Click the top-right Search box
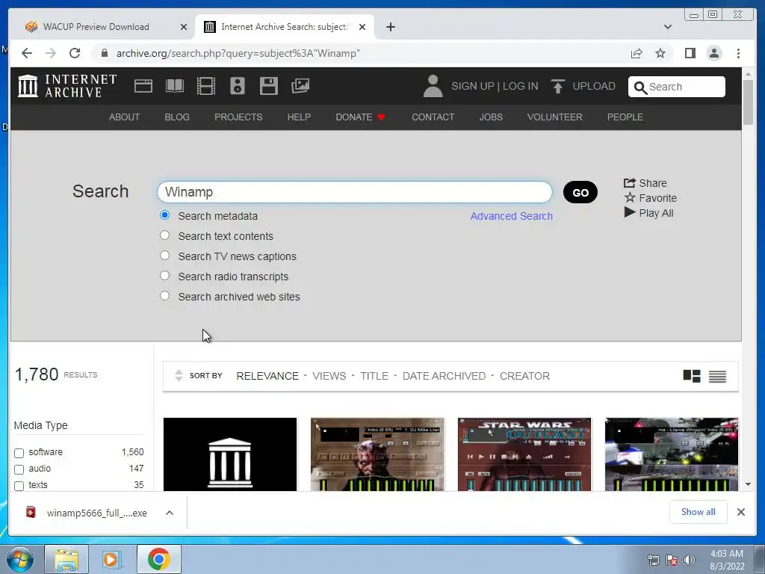 677,87
